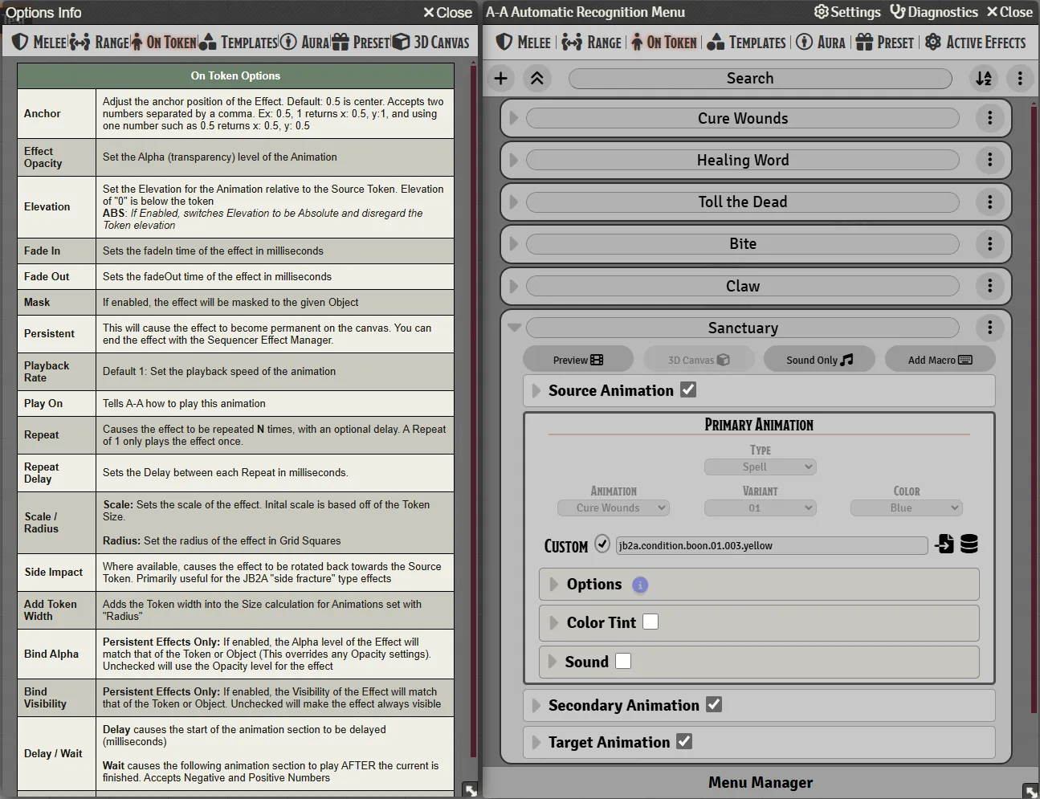Click the database icon next to Custom path
This screenshot has width=1040, height=799.
(x=969, y=544)
